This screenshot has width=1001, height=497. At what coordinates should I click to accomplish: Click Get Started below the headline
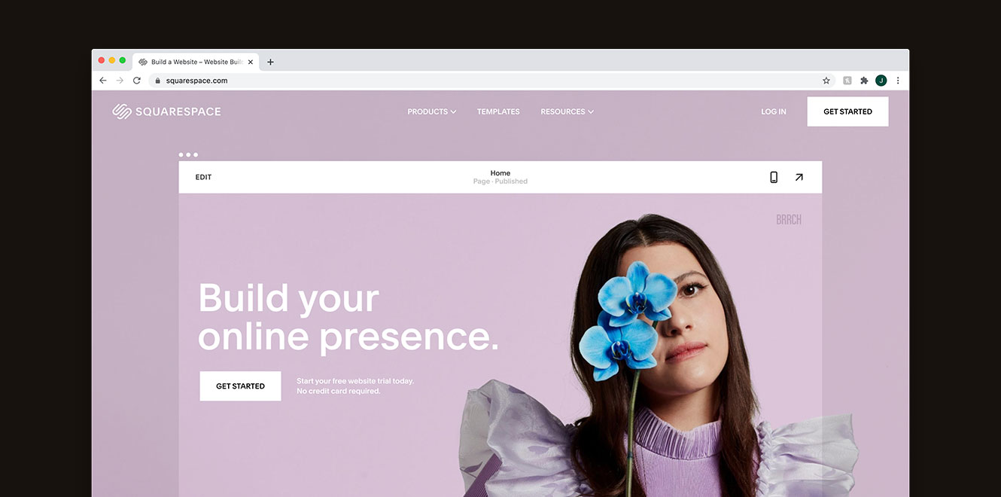(x=240, y=386)
